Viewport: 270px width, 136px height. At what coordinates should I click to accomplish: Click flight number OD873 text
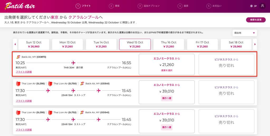41,57
